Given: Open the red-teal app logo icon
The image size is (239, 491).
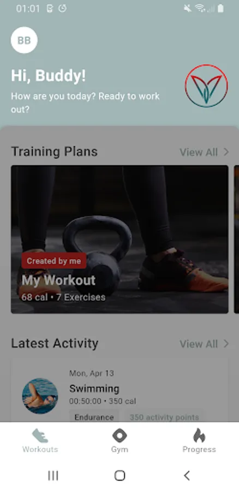Looking at the screenshot, I should (x=206, y=86).
